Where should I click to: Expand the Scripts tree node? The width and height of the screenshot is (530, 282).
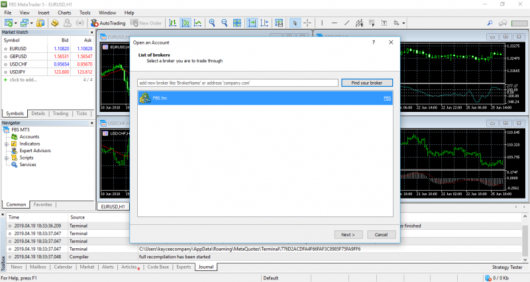tap(7, 158)
